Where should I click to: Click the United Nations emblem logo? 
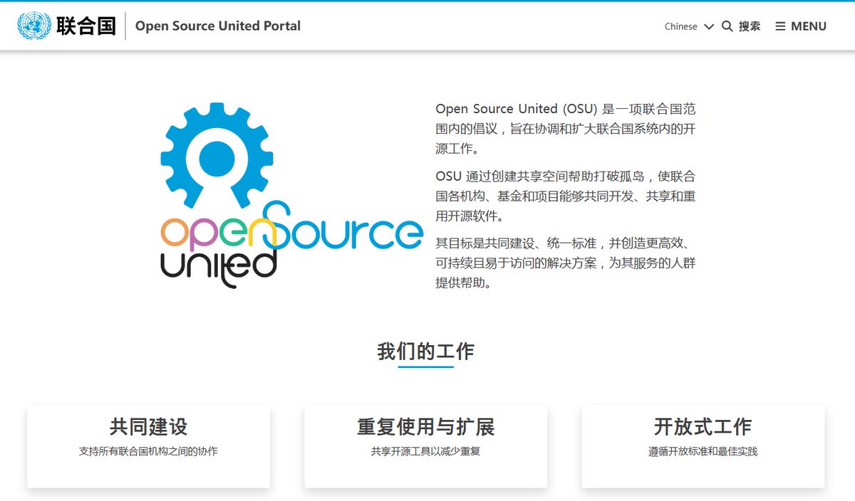pyautogui.click(x=34, y=26)
